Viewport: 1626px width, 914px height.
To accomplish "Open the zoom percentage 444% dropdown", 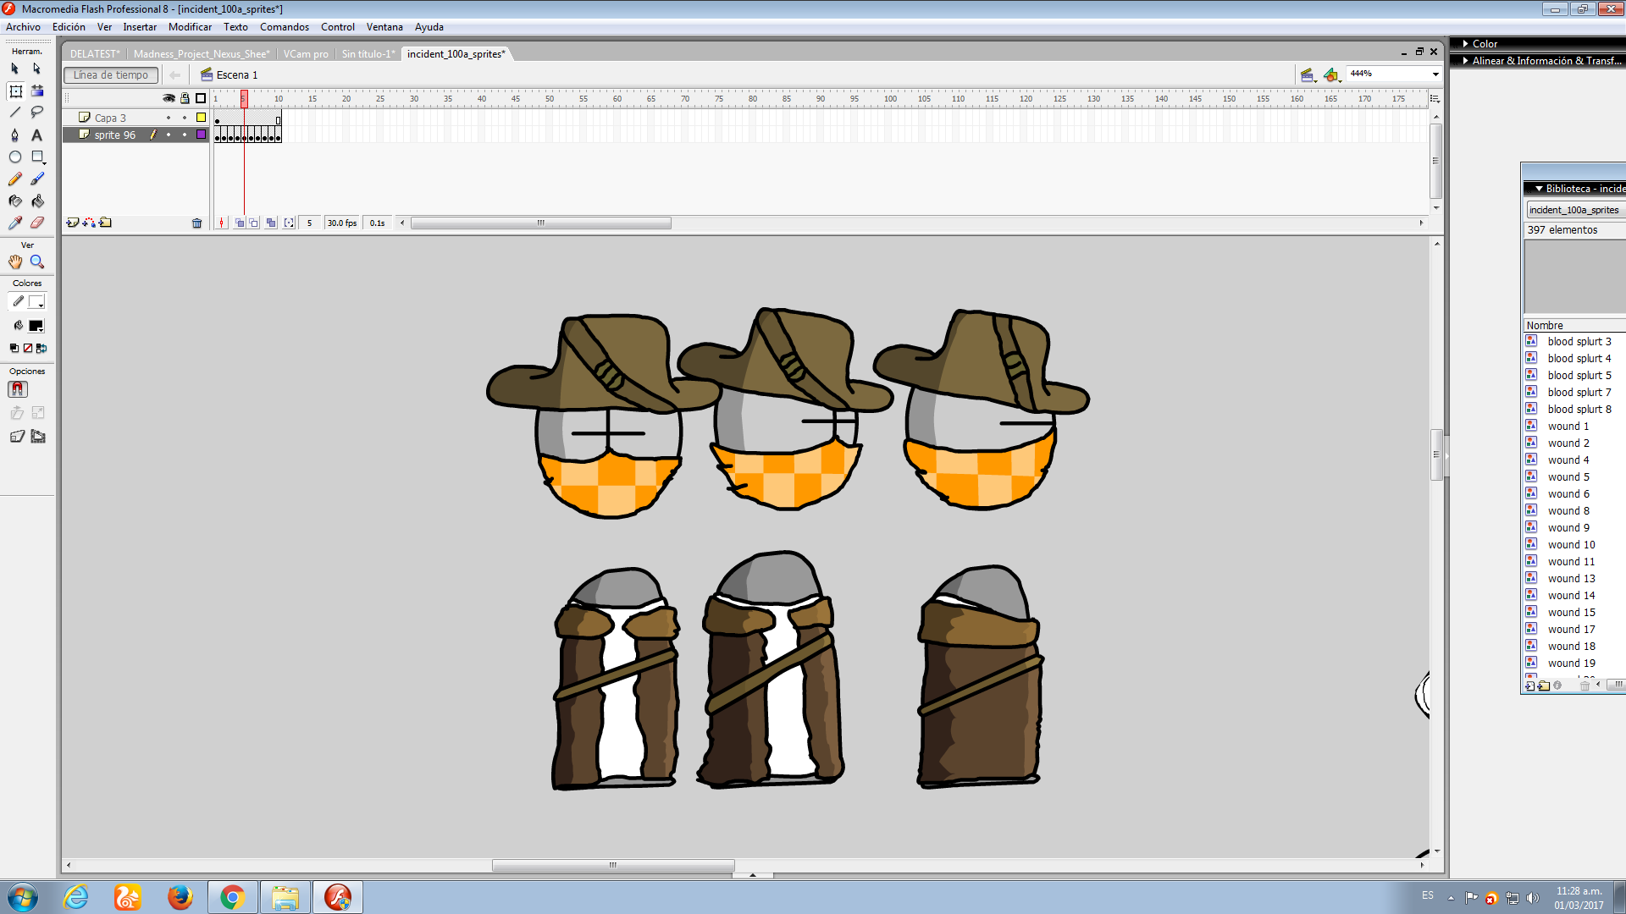I will pos(1435,74).
